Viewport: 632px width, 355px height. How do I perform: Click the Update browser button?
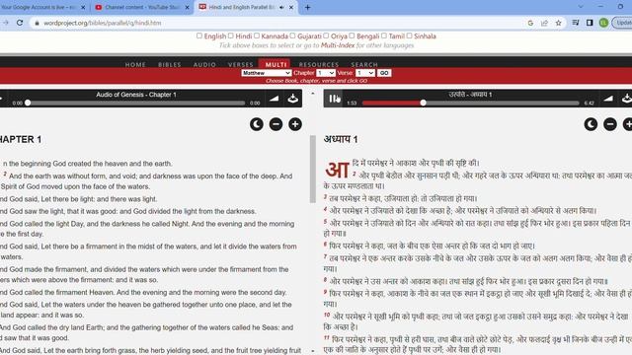coord(623,23)
